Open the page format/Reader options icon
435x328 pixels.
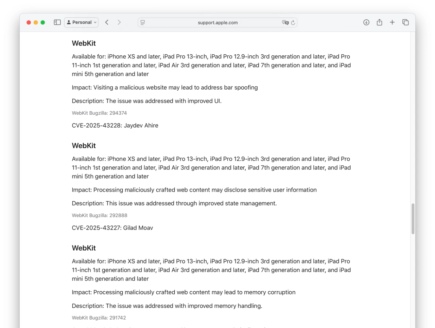pos(142,22)
